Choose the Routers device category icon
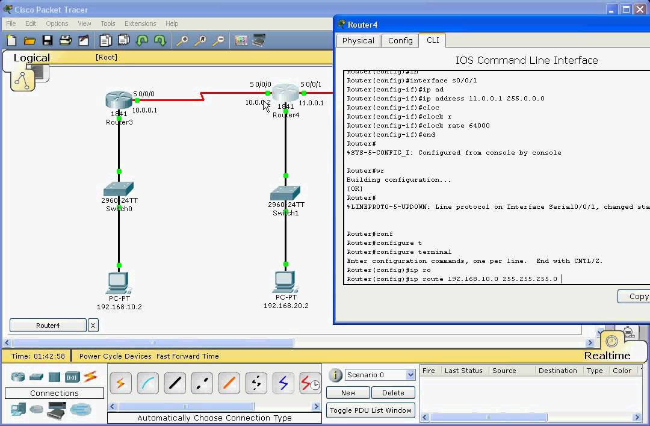Screen dimensions: 650x426 (x=18, y=377)
